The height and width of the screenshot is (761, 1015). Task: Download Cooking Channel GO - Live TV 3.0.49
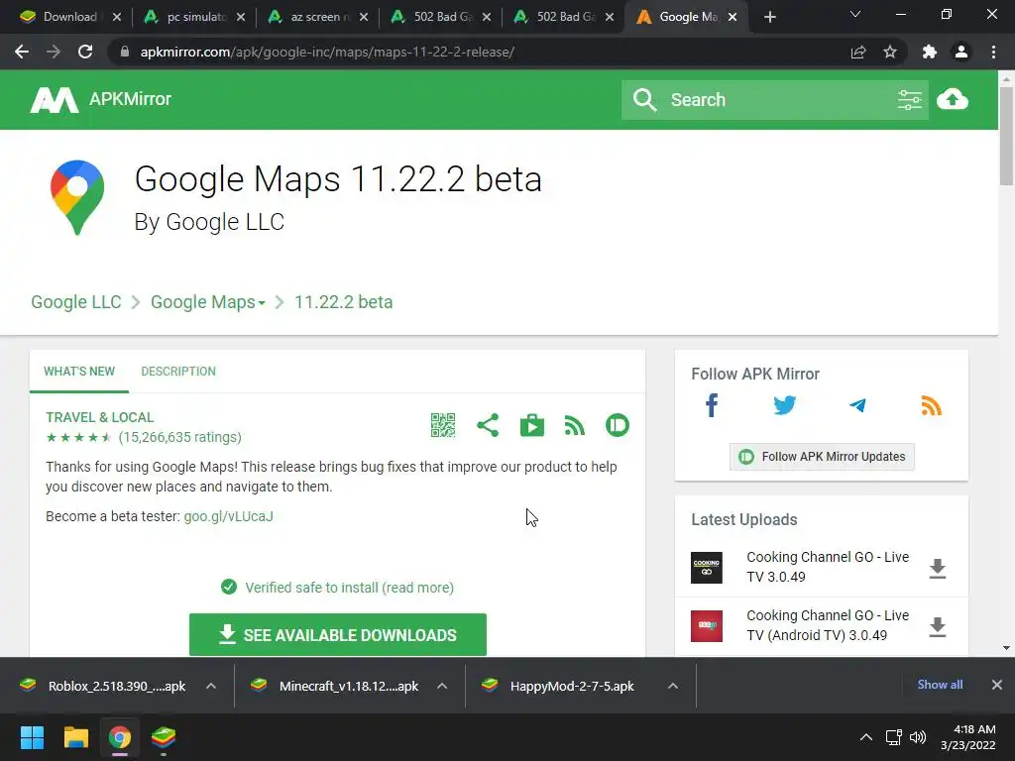coord(938,568)
